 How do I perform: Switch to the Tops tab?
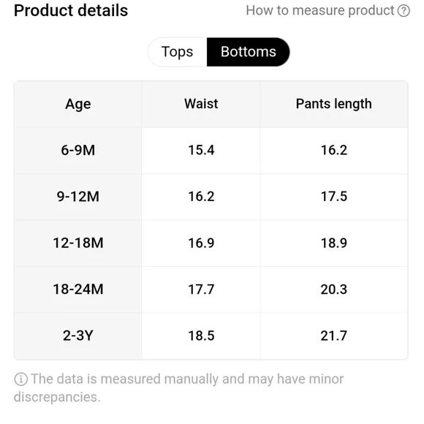tap(177, 52)
